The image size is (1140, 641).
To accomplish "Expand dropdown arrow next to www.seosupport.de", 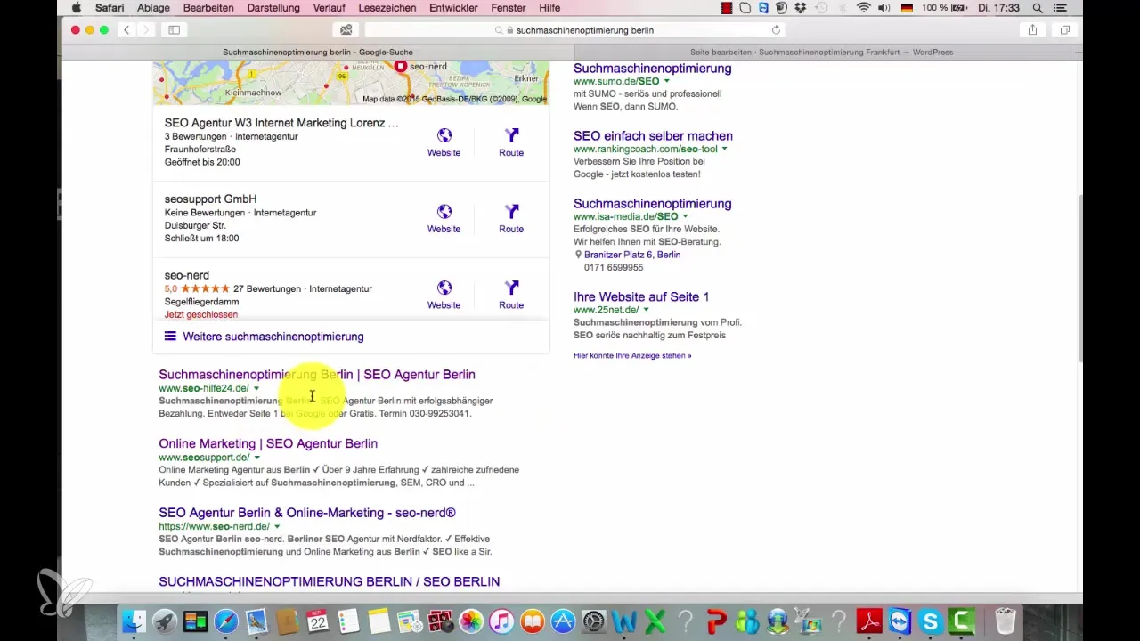I will point(257,458).
